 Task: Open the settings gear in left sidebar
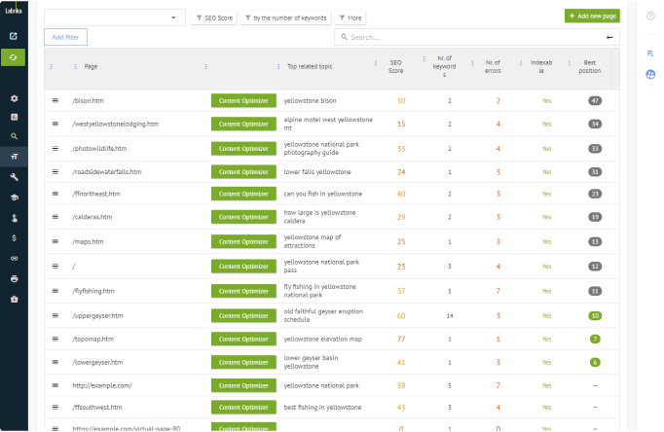click(14, 98)
